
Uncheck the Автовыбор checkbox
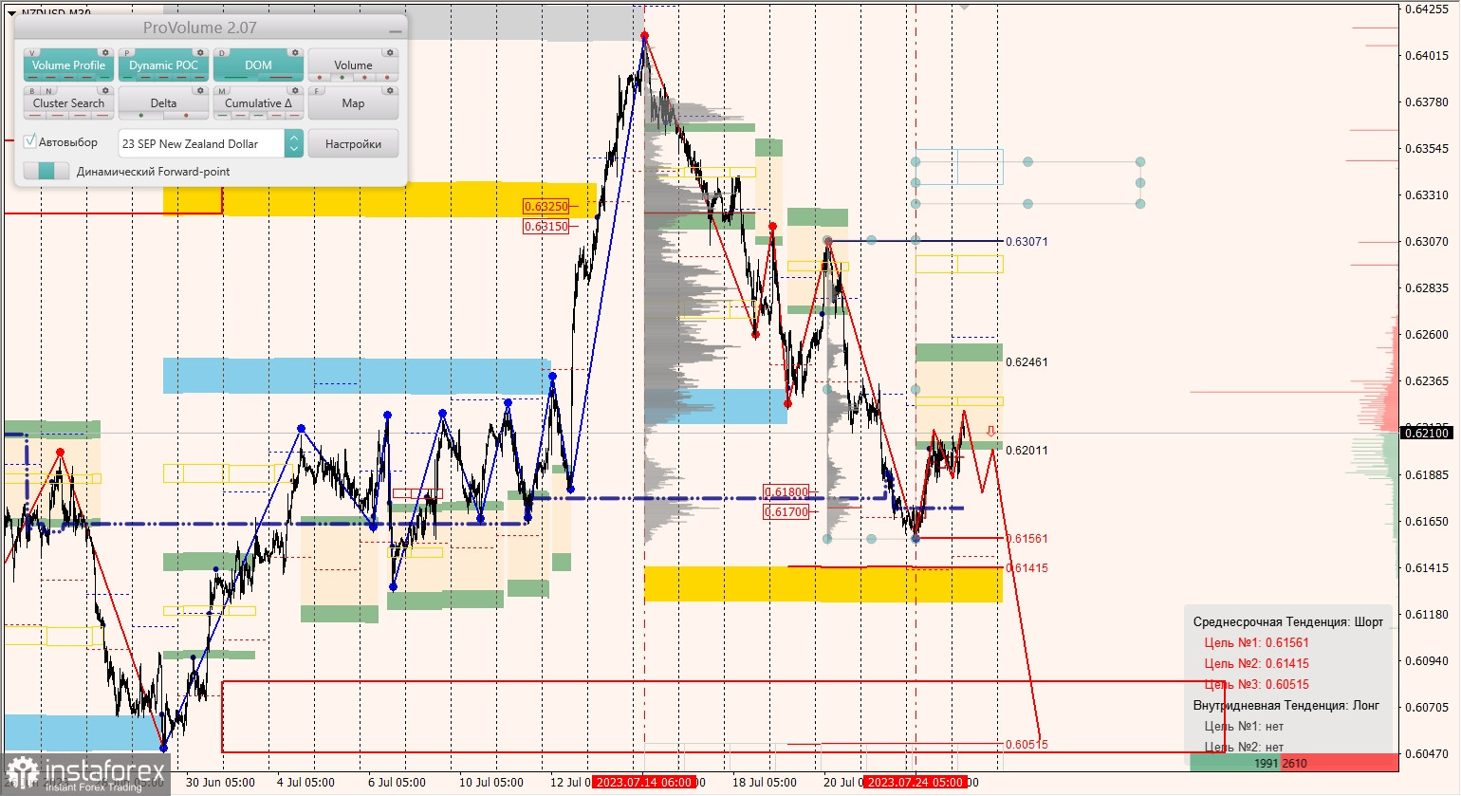click(30, 141)
